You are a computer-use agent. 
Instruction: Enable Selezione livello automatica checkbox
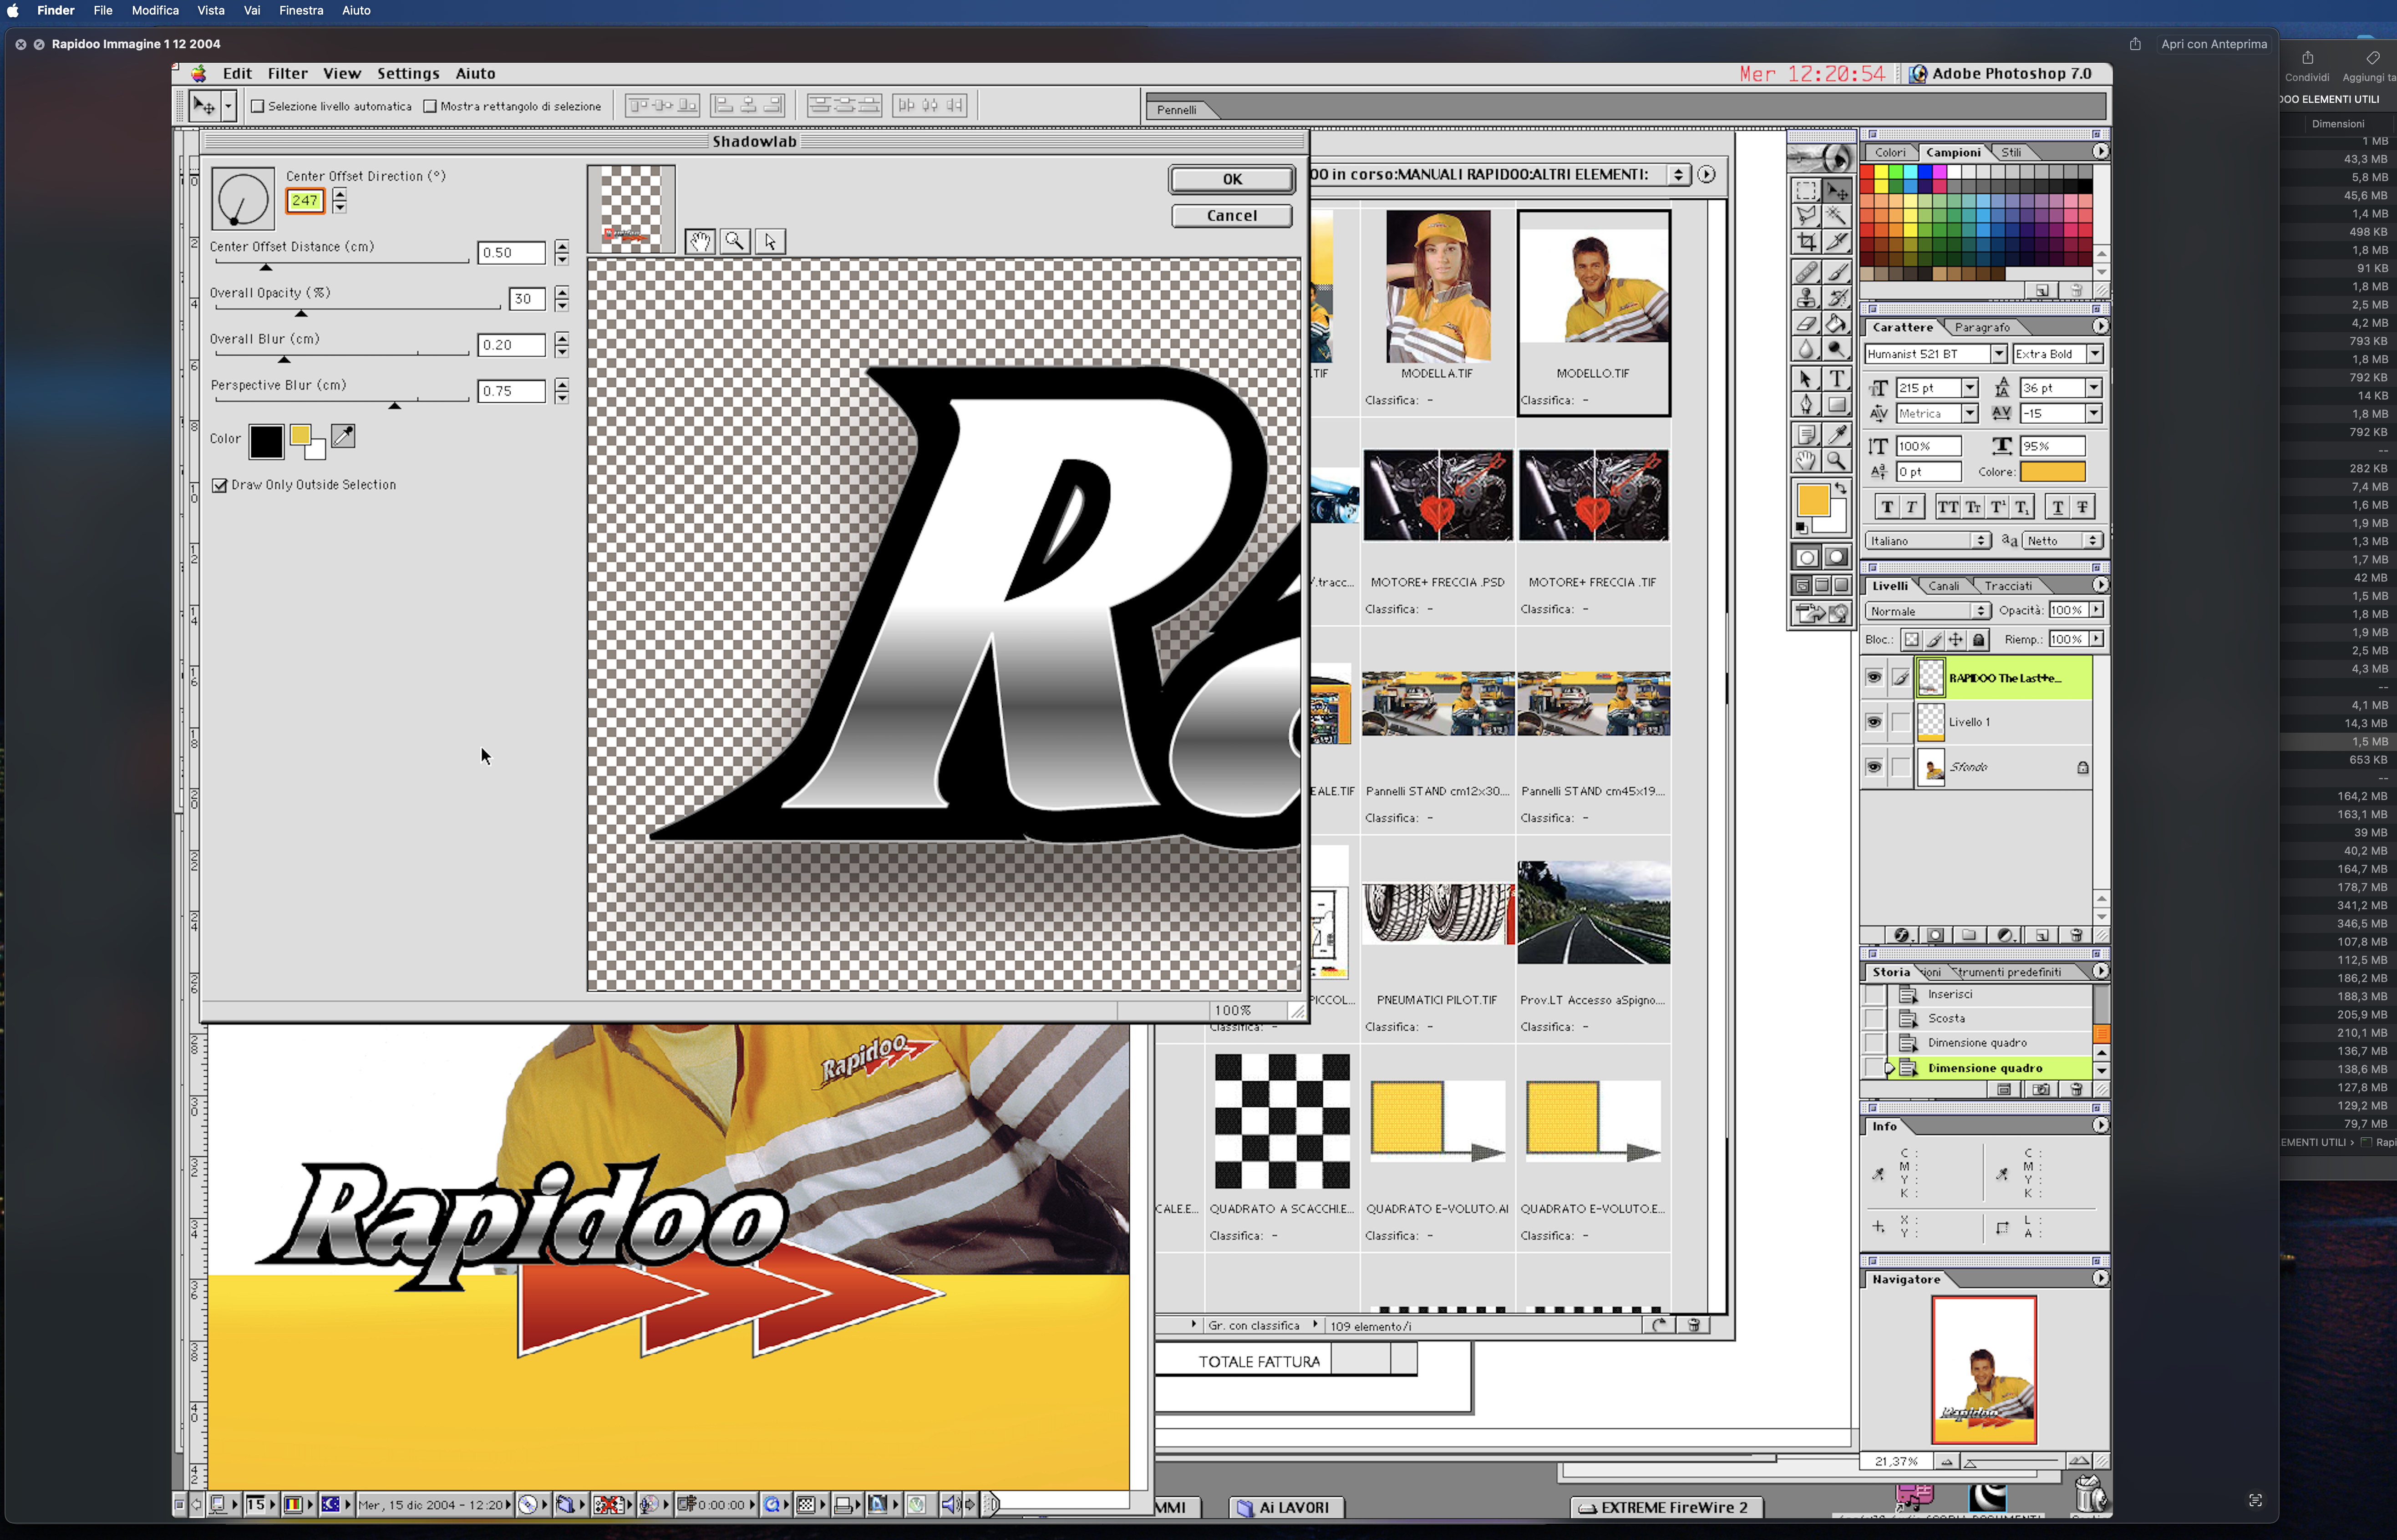click(258, 106)
